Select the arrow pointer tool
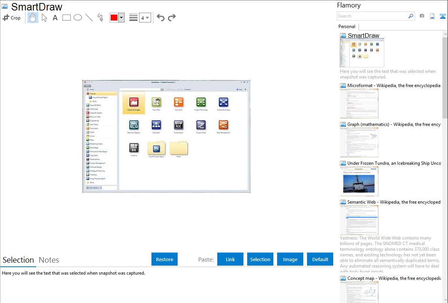Screen dimensions: 448x303 (x=44, y=18)
